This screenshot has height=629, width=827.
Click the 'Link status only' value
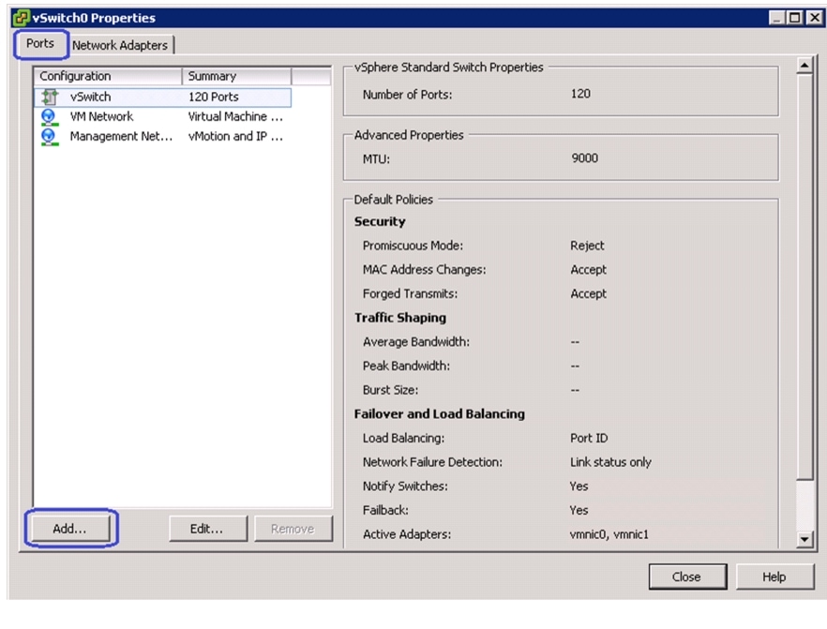pyautogui.click(x=610, y=462)
